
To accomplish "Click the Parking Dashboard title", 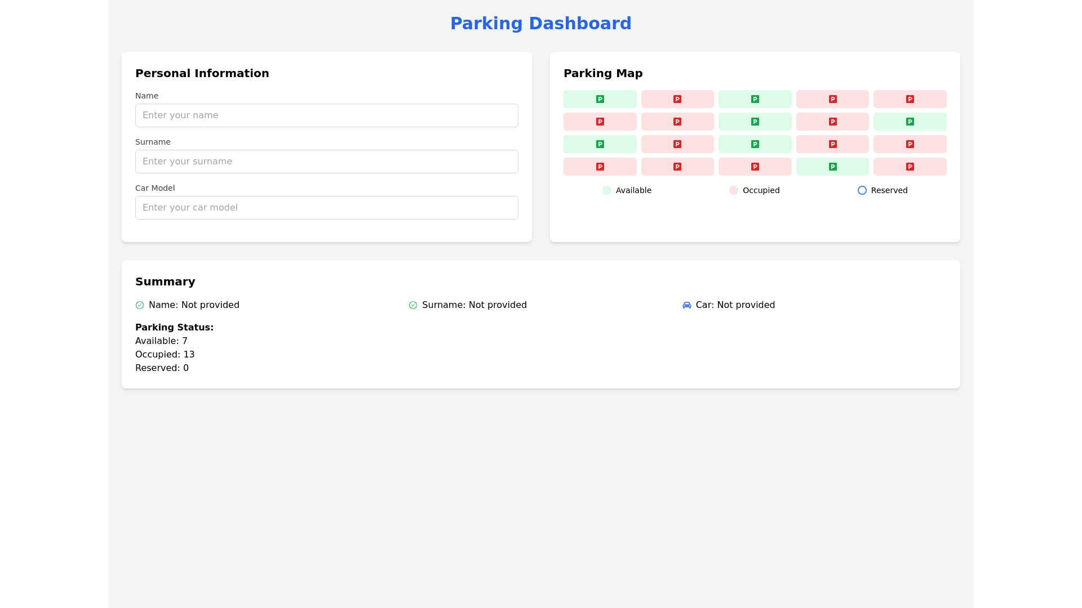I will pos(540,24).
